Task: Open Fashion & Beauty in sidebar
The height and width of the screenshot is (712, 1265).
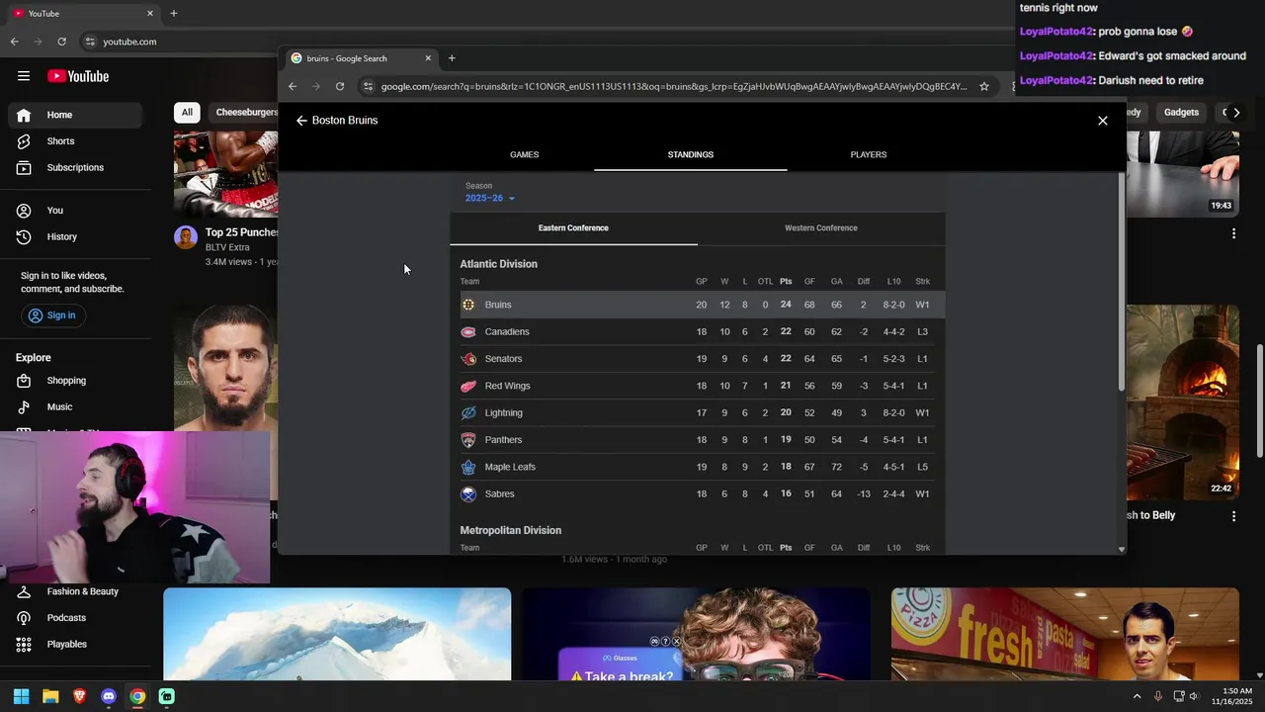Action: coord(75,591)
